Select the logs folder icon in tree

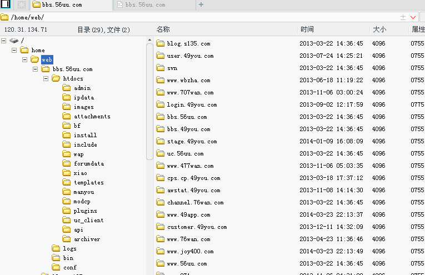(56, 248)
